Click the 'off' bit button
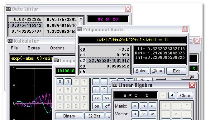Viewport: 206px width, 120px height. [x=107, y=106]
